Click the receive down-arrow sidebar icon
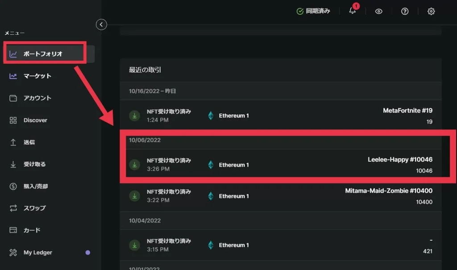457x270 pixels. coord(13,164)
